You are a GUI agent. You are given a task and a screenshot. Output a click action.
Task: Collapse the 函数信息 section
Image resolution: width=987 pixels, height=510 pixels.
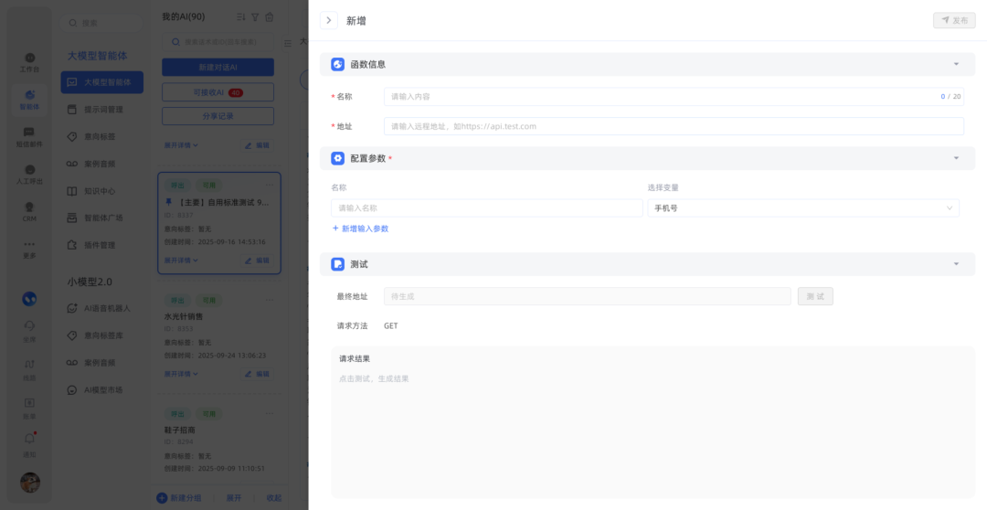956,65
